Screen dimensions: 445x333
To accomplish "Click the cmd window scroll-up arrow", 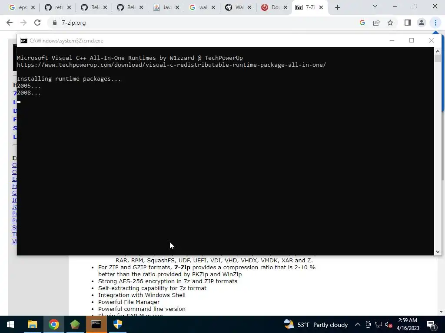I will tap(438, 51).
